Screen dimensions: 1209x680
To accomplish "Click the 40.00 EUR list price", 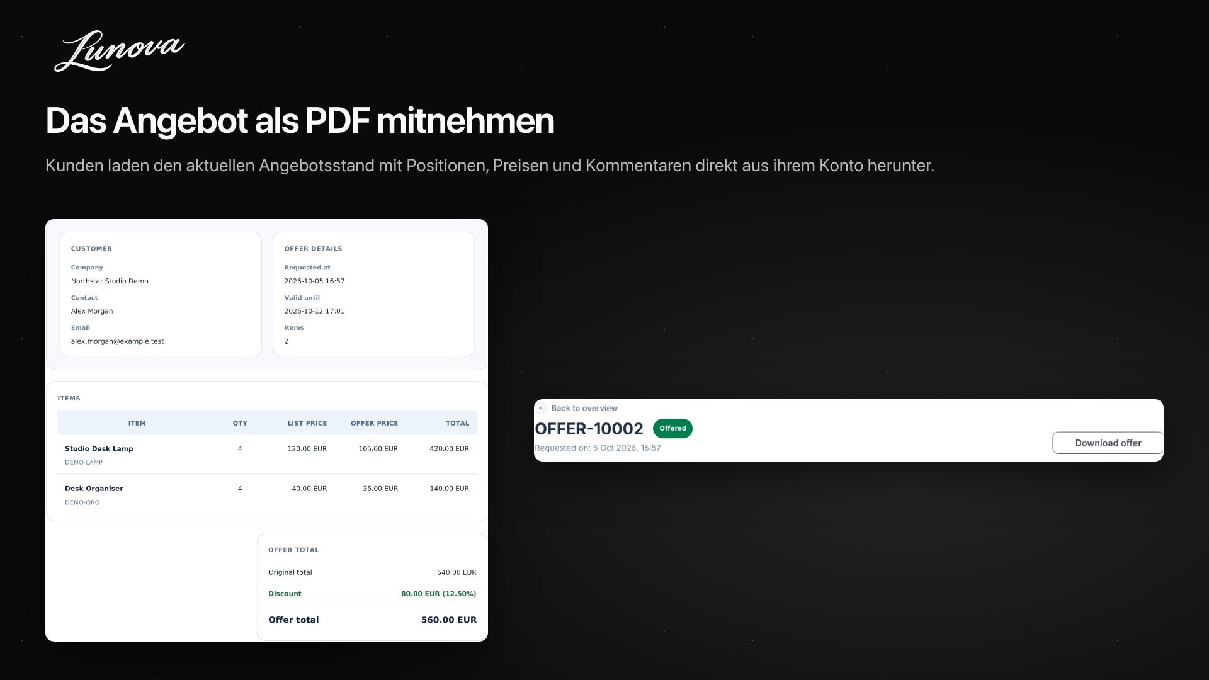I will click(x=309, y=489).
